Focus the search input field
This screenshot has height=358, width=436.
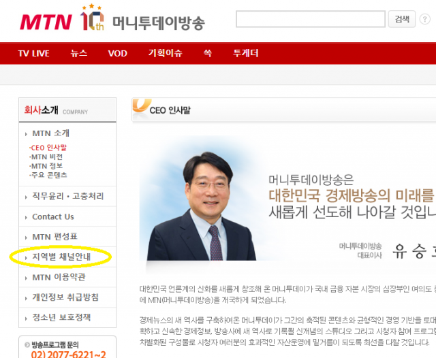pos(311,19)
